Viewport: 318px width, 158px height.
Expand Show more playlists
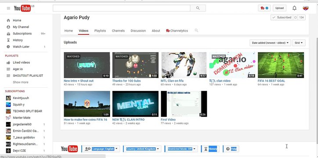(21, 82)
